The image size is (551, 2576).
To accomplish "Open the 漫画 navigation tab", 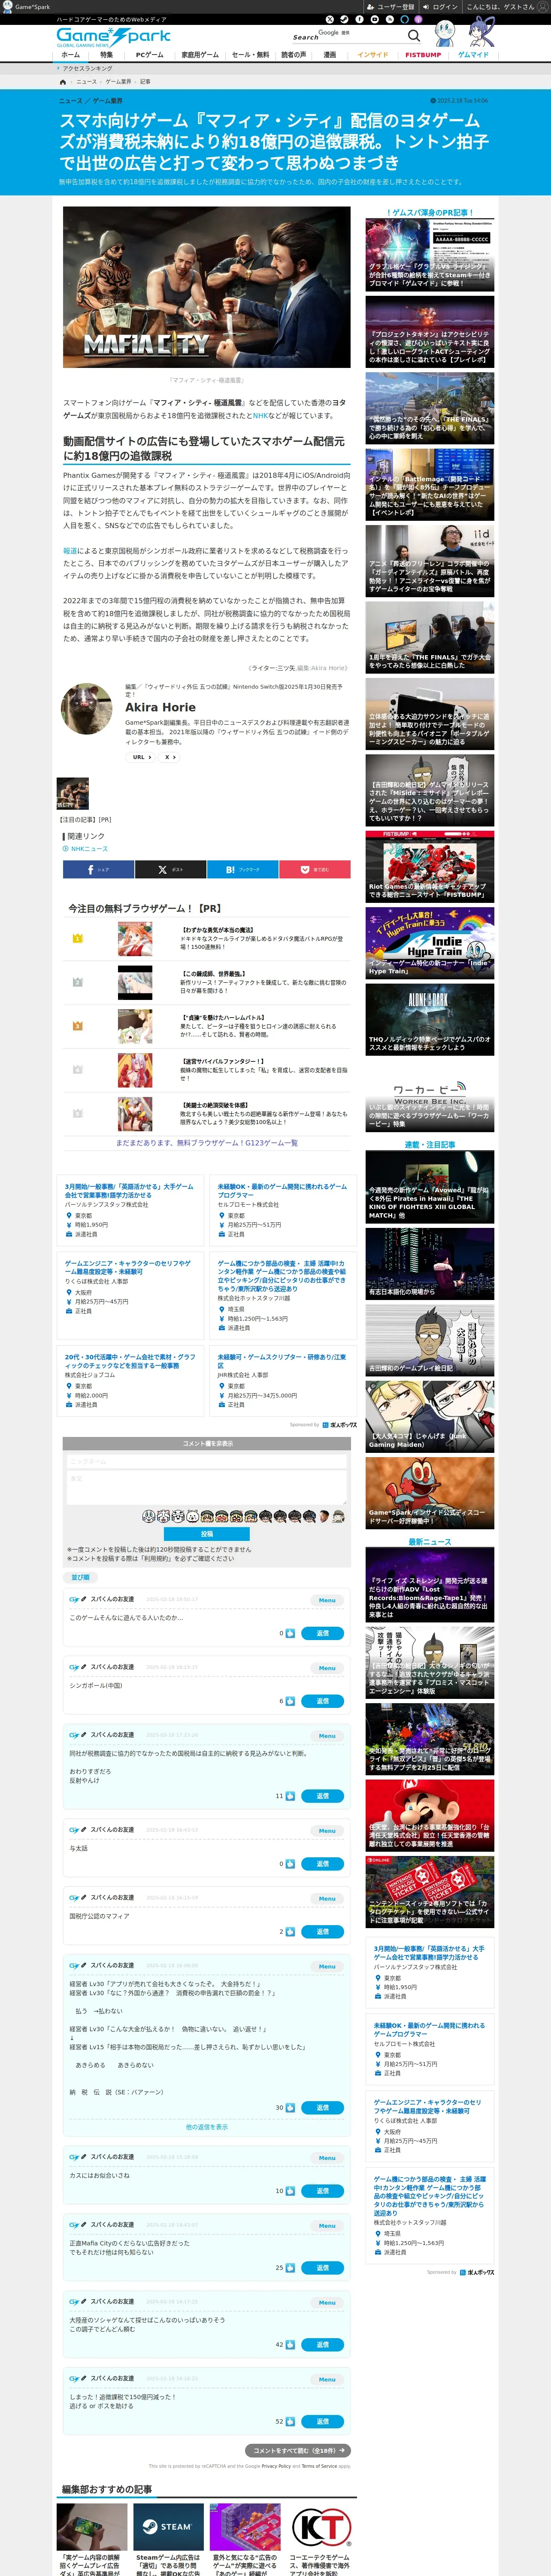I will tap(329, 55).
